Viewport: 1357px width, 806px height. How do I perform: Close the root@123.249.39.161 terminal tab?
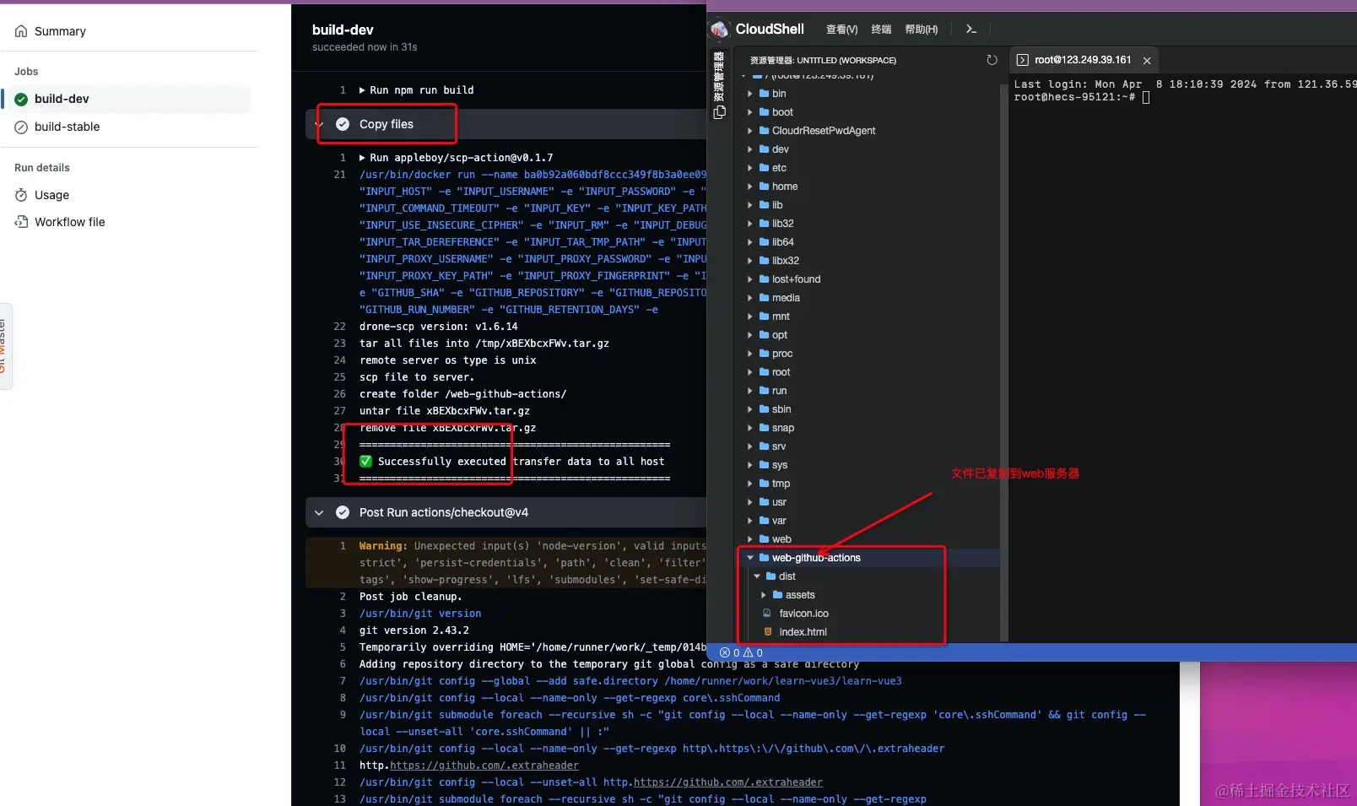pos(1147,61)
